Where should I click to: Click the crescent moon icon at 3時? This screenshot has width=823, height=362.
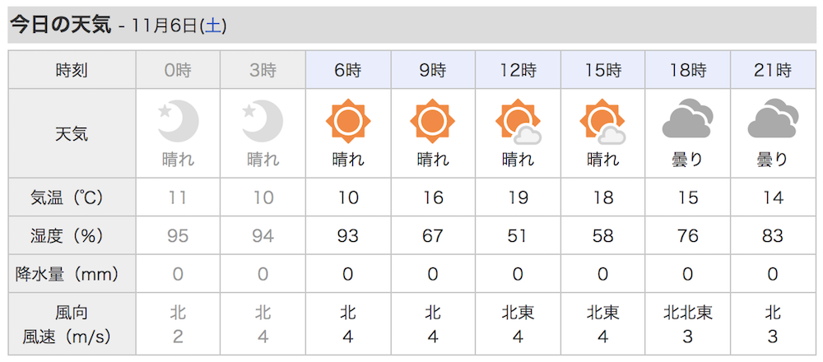click(263, 121)
